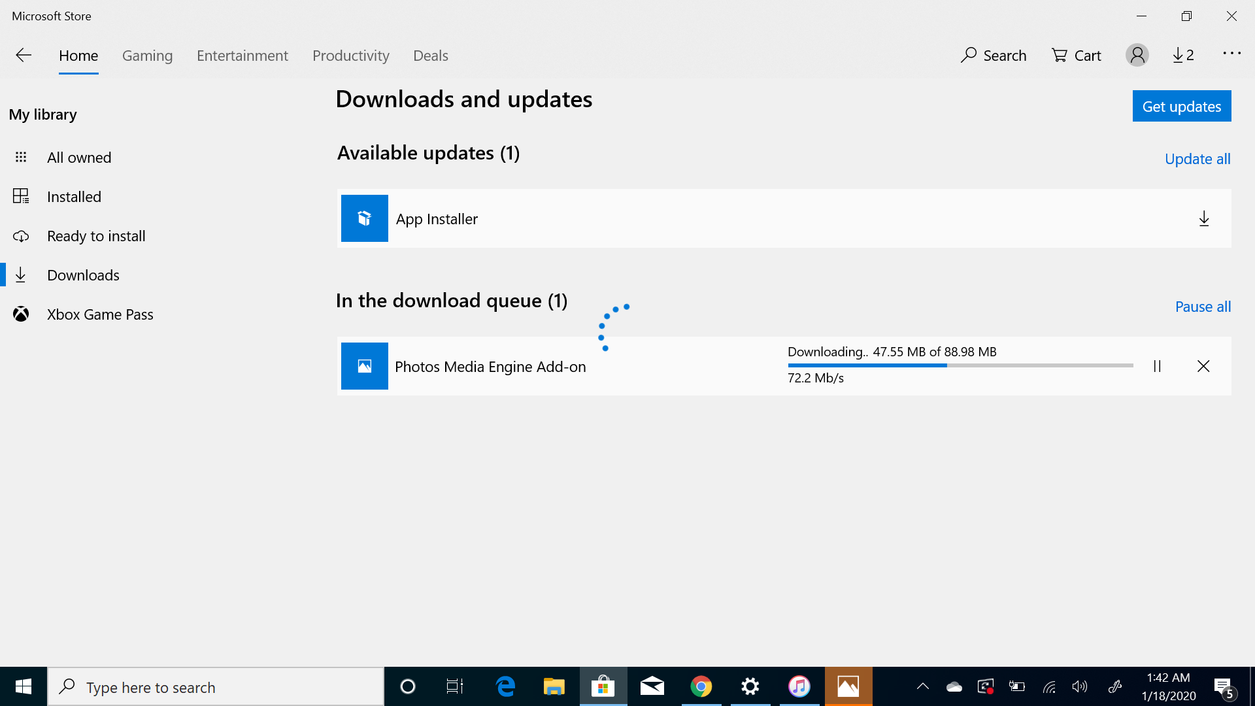The height and width of the screenshot is (706, 1255).
Task: Download the App Installer update
Action: pos(1203,219)
